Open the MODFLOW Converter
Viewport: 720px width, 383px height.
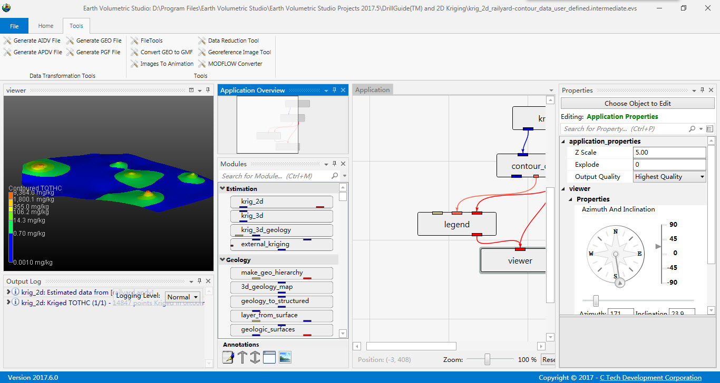click(230, 64)
